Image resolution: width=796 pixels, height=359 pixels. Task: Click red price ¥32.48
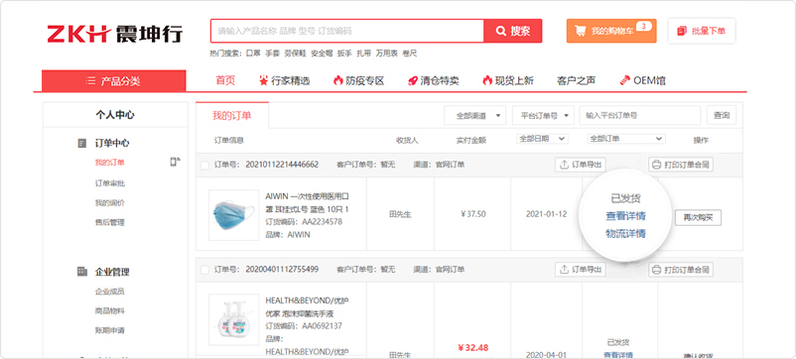click(472, 347)
